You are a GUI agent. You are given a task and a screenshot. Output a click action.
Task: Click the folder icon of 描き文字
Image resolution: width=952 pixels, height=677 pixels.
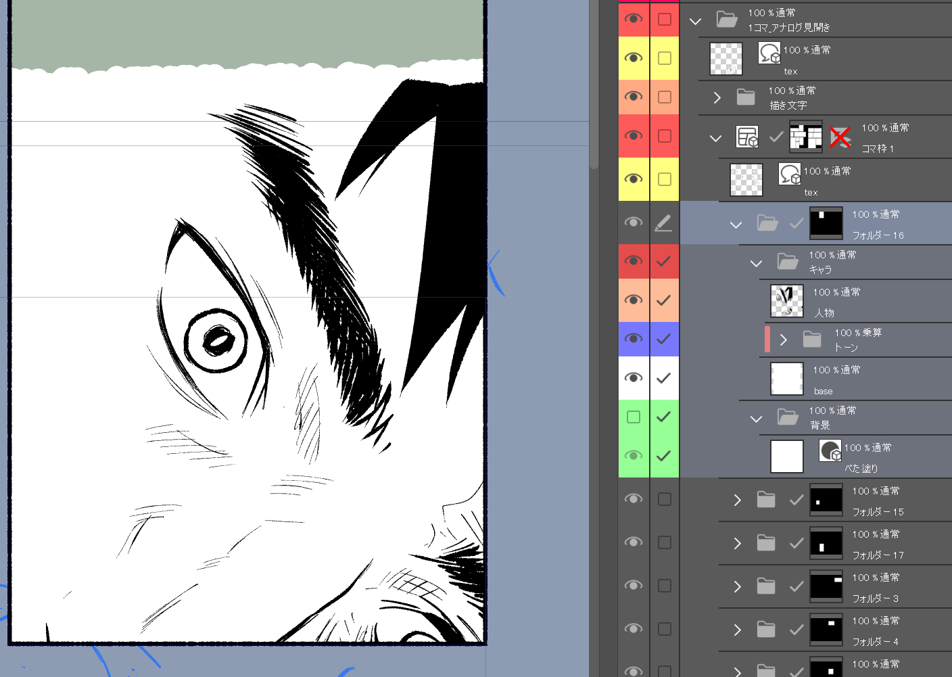[746, 97]
